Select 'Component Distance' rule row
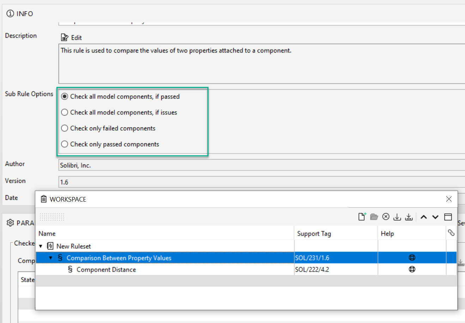 pos(246,269)
